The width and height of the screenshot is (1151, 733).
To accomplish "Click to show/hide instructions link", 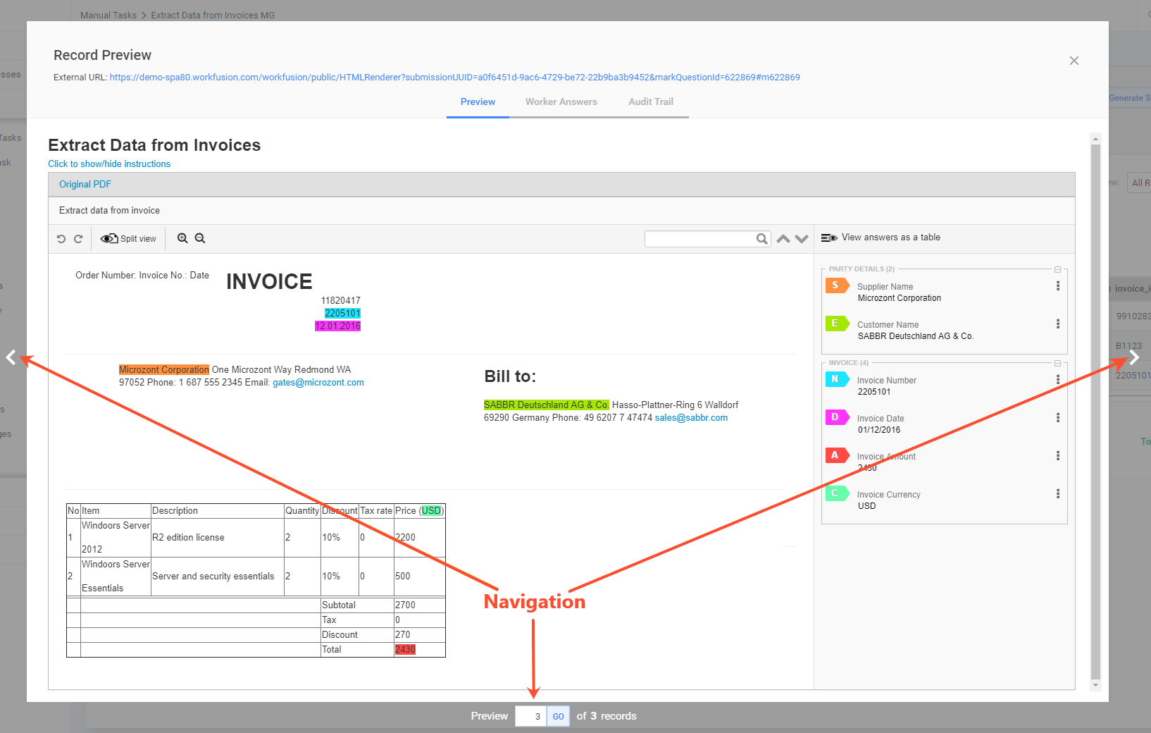I will click(109, 164).
